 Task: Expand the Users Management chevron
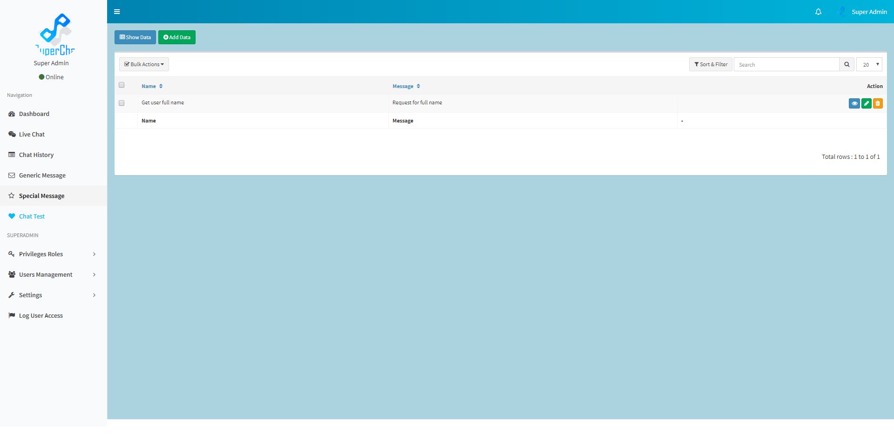94,274
